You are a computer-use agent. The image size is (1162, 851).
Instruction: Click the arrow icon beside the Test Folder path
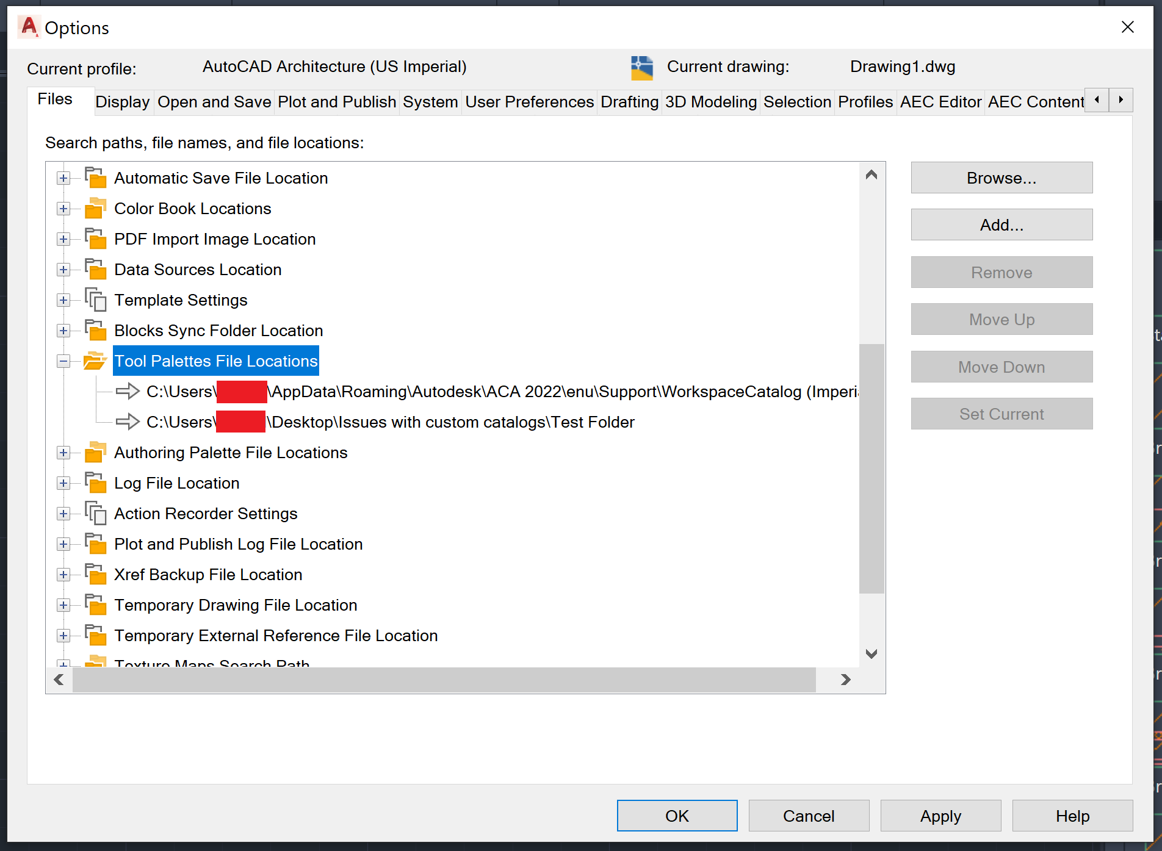click(x=128, y=422)
